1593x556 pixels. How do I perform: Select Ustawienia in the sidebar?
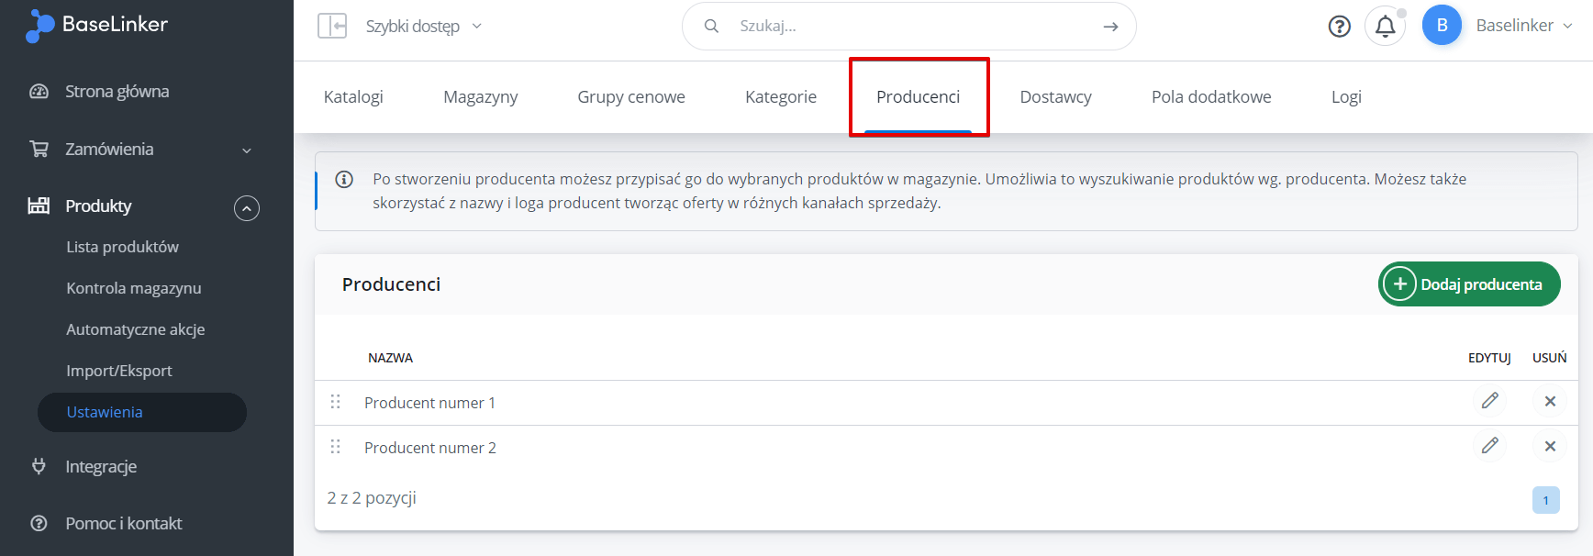tap(142, 412)
